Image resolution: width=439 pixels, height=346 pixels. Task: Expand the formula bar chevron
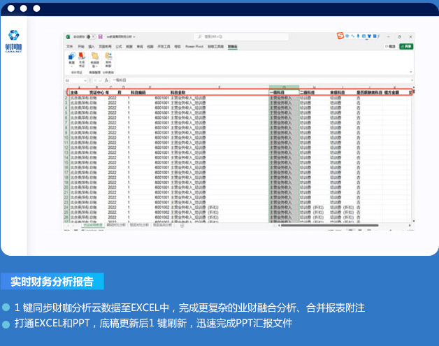click(412, 80)
